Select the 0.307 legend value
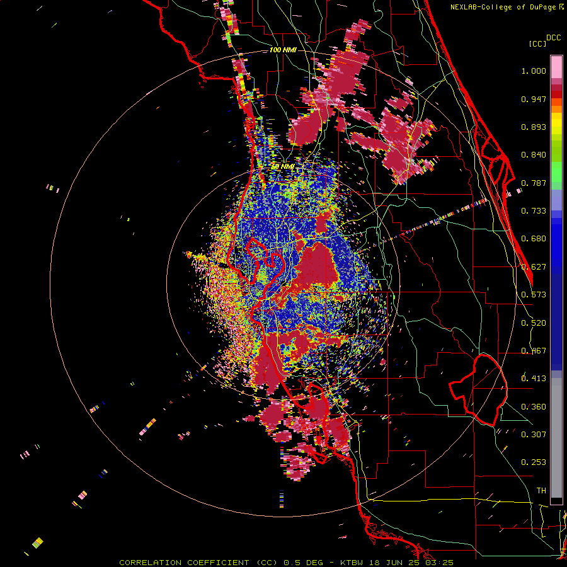This screenshot has height=567, width=567. 534,435
